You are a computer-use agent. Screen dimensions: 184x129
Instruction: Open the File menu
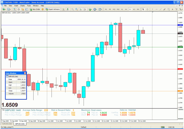5,6
